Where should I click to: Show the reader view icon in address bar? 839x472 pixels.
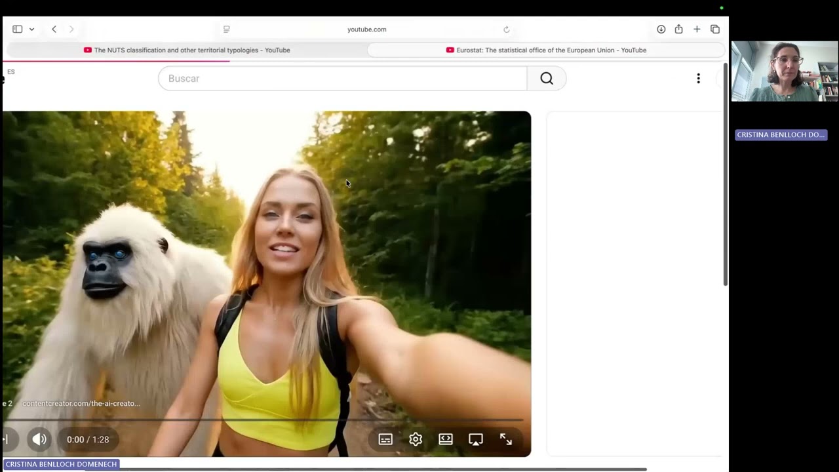(227, 29)
